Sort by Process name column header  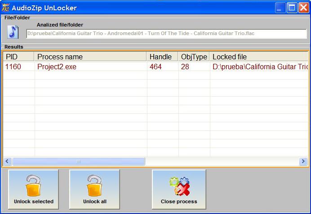pyautogui.click(x=90, y=57)
